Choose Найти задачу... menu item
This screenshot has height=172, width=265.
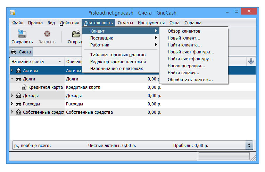click(x=194, y=72)
